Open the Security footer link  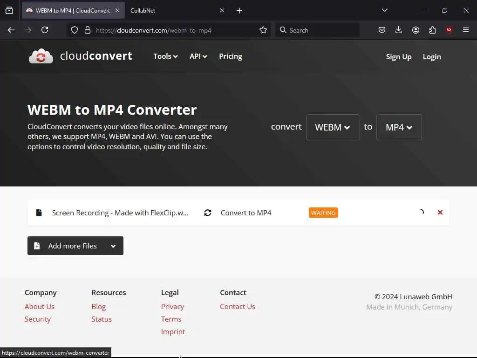38,319
